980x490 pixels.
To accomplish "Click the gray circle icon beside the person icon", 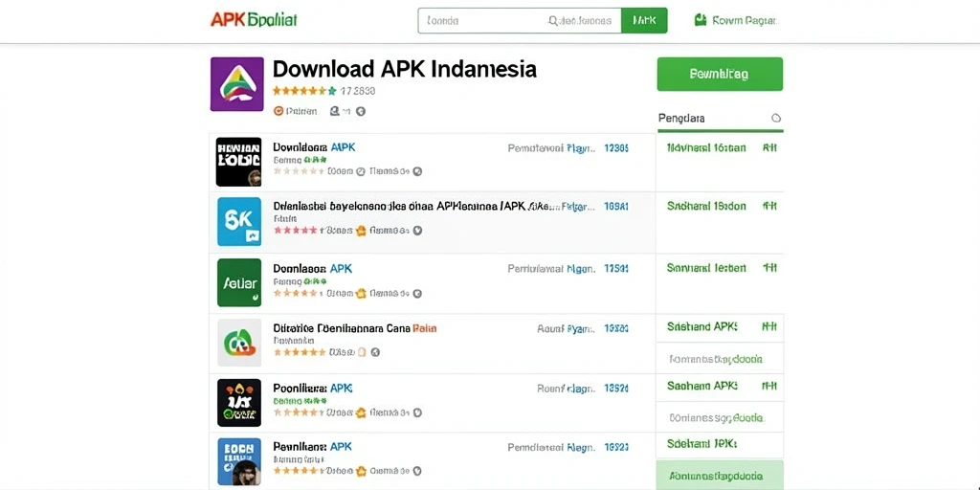I will click(360, 111).
